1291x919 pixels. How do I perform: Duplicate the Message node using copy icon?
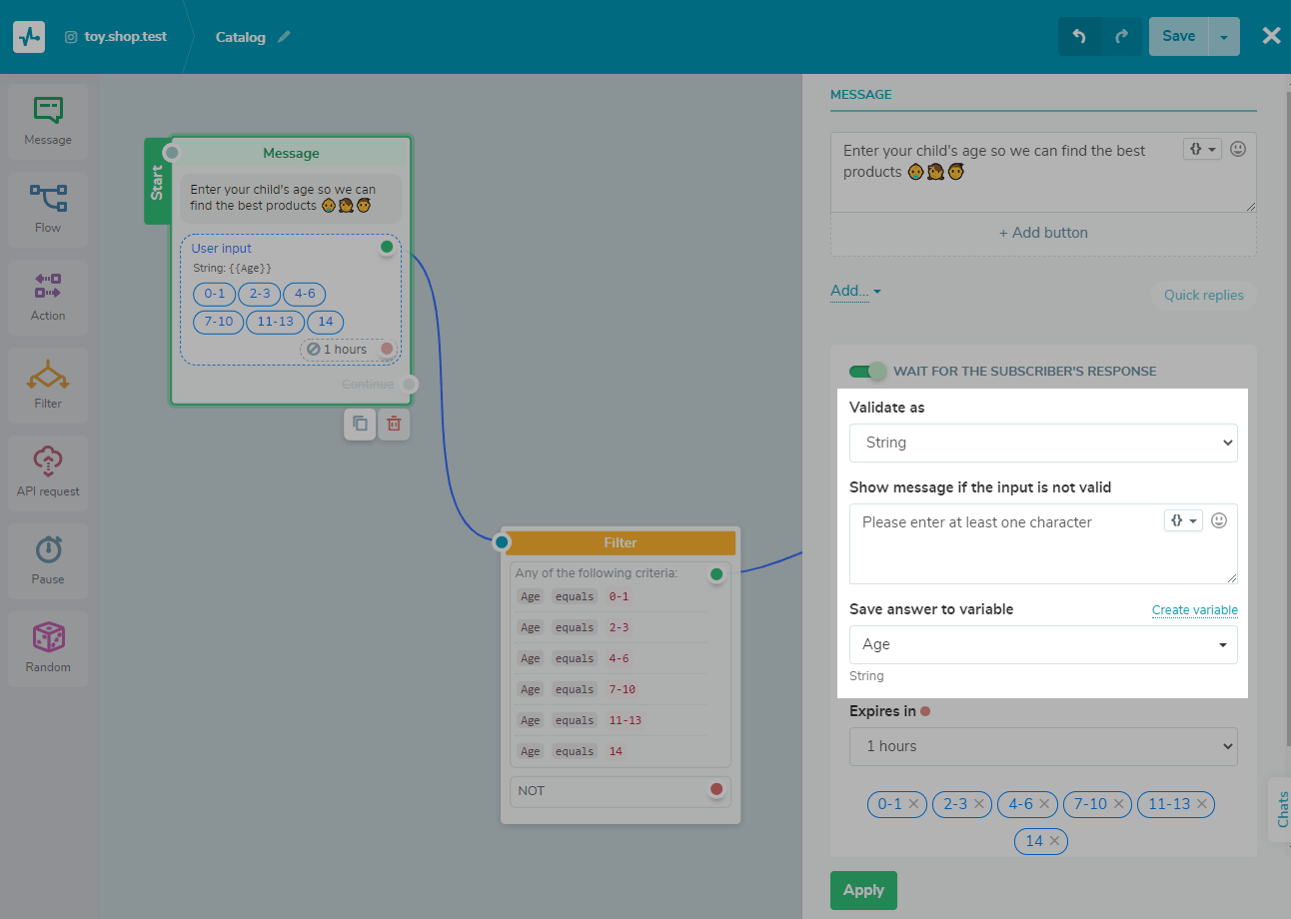pyautogui.click(x=360, y=424)
